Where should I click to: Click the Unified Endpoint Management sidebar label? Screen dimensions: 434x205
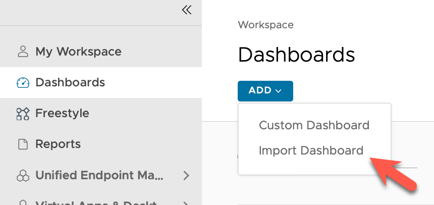click(99, 176)
